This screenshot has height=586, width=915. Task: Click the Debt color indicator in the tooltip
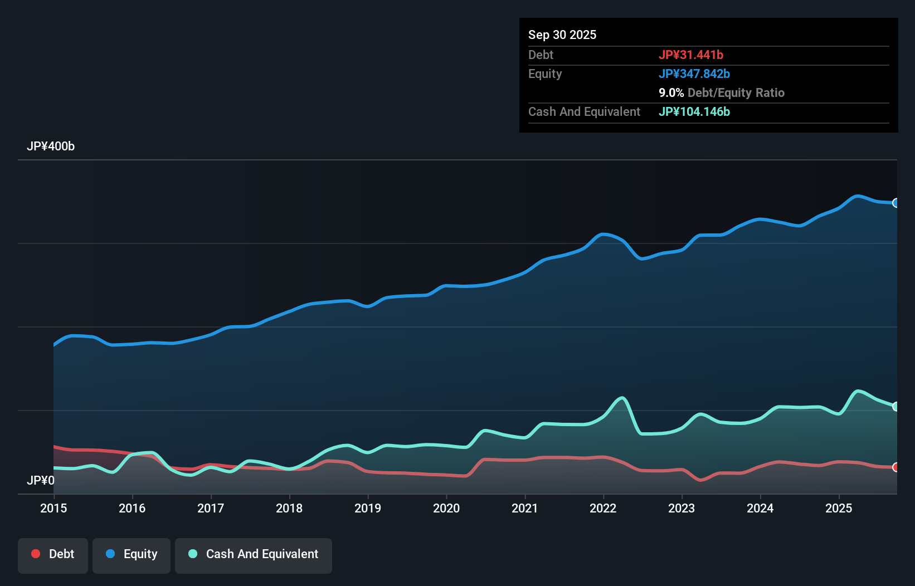(692, 55)
